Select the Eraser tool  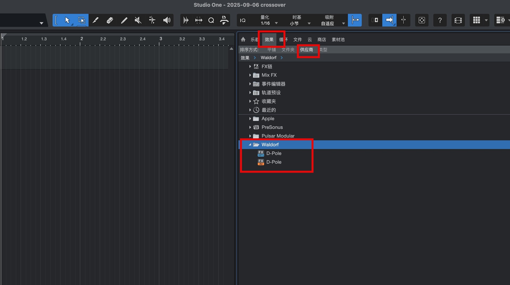tap(110, 20)
